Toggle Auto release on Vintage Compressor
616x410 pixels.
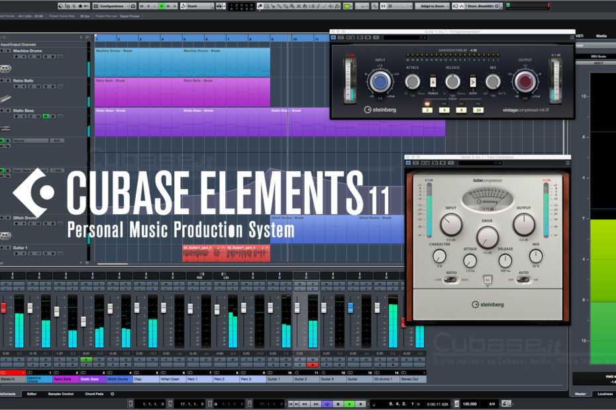(x=473, y=83)
